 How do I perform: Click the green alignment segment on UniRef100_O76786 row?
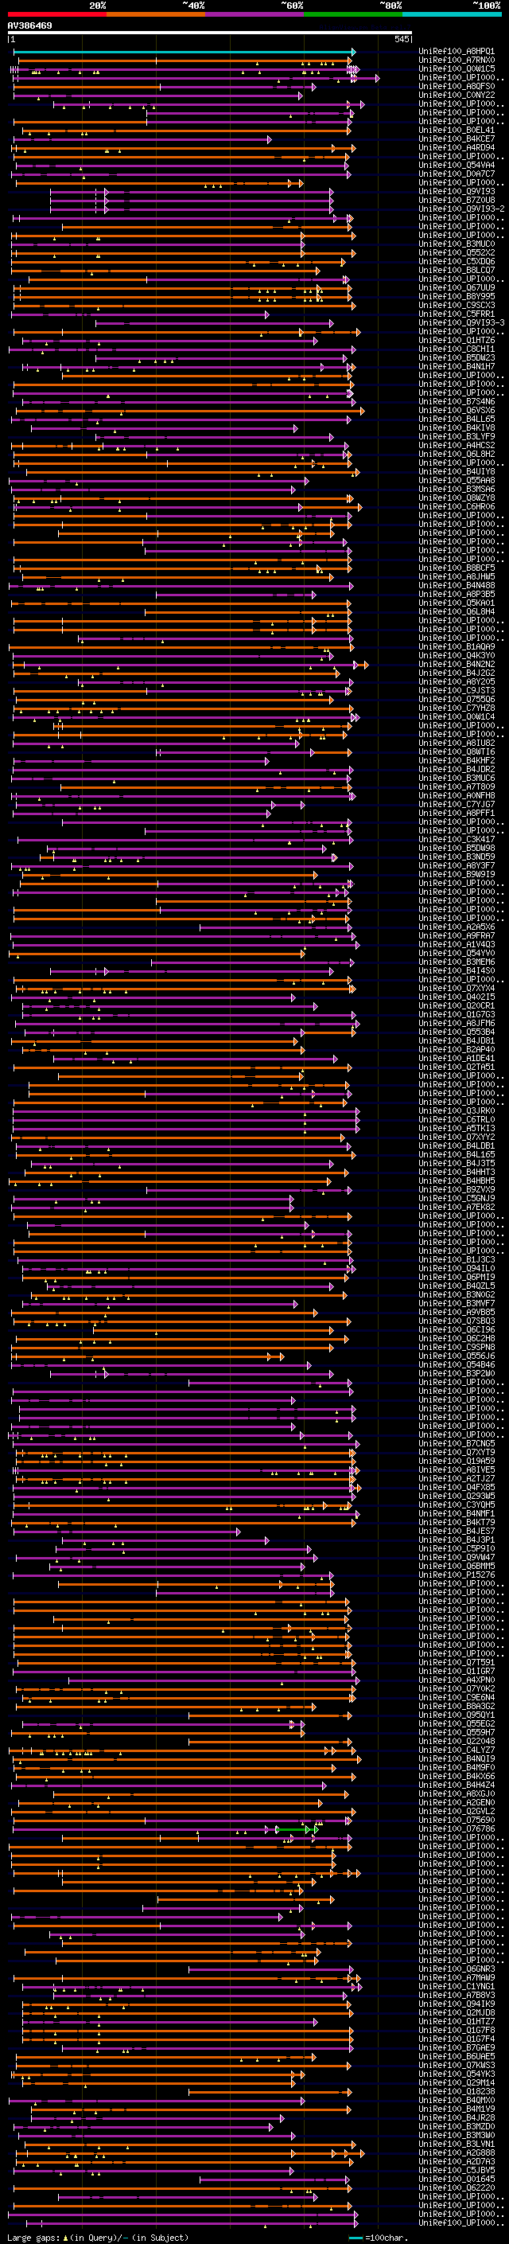295,1829
